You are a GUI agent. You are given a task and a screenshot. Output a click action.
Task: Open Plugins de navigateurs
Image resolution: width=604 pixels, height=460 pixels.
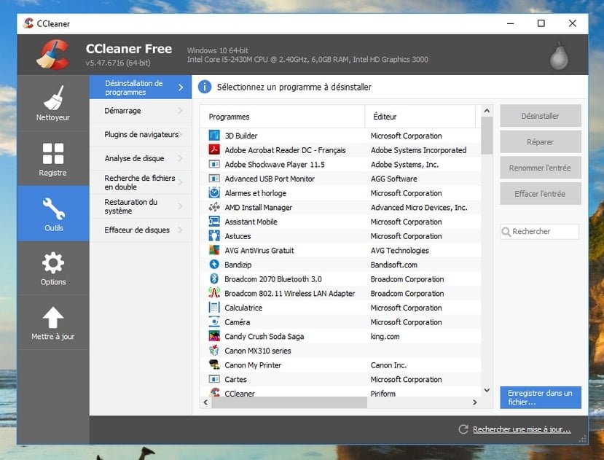click(141, 135)
